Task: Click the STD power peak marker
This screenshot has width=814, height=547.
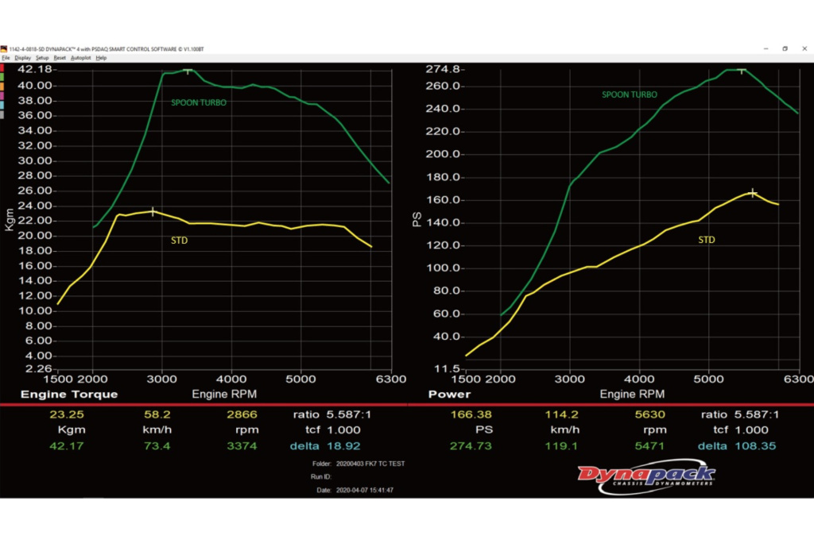Action: click(x=752, y=193)
